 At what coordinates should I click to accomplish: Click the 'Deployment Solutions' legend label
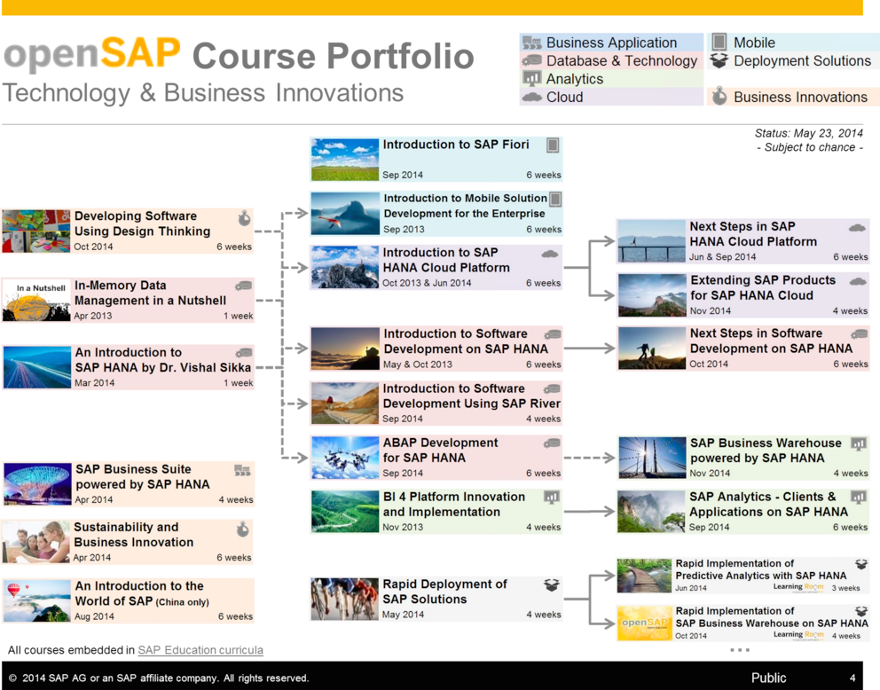(x=803, y=60)
